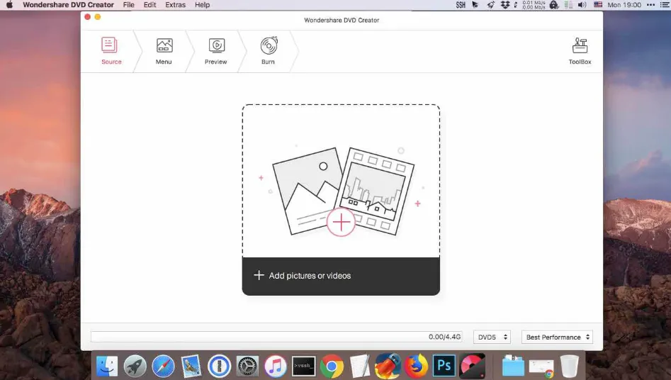Open the DVD5 disc type dropdown
671x380 pixels.
pyautogui.click(x=492, y=337)
